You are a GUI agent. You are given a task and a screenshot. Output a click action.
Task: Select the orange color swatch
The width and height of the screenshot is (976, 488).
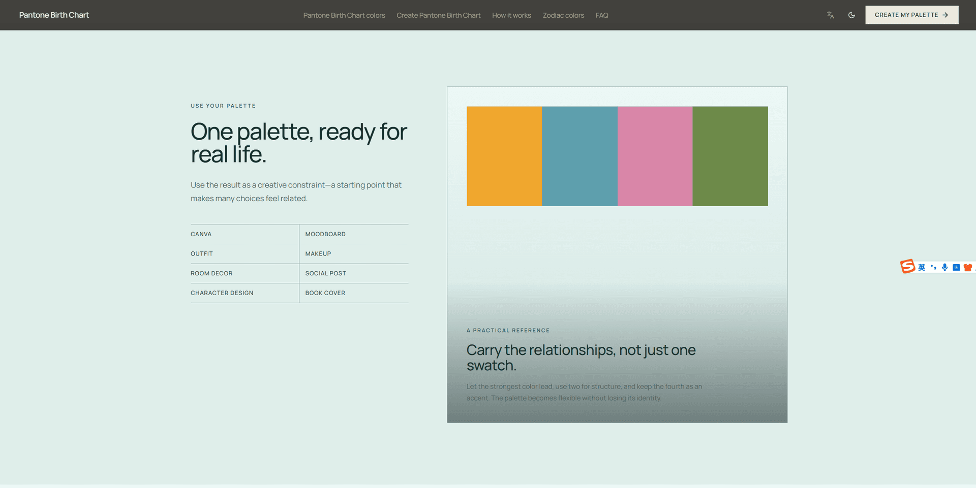click(x=504, y=156)
